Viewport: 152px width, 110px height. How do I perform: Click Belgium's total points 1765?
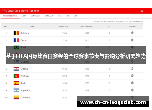tap(64, 33)
